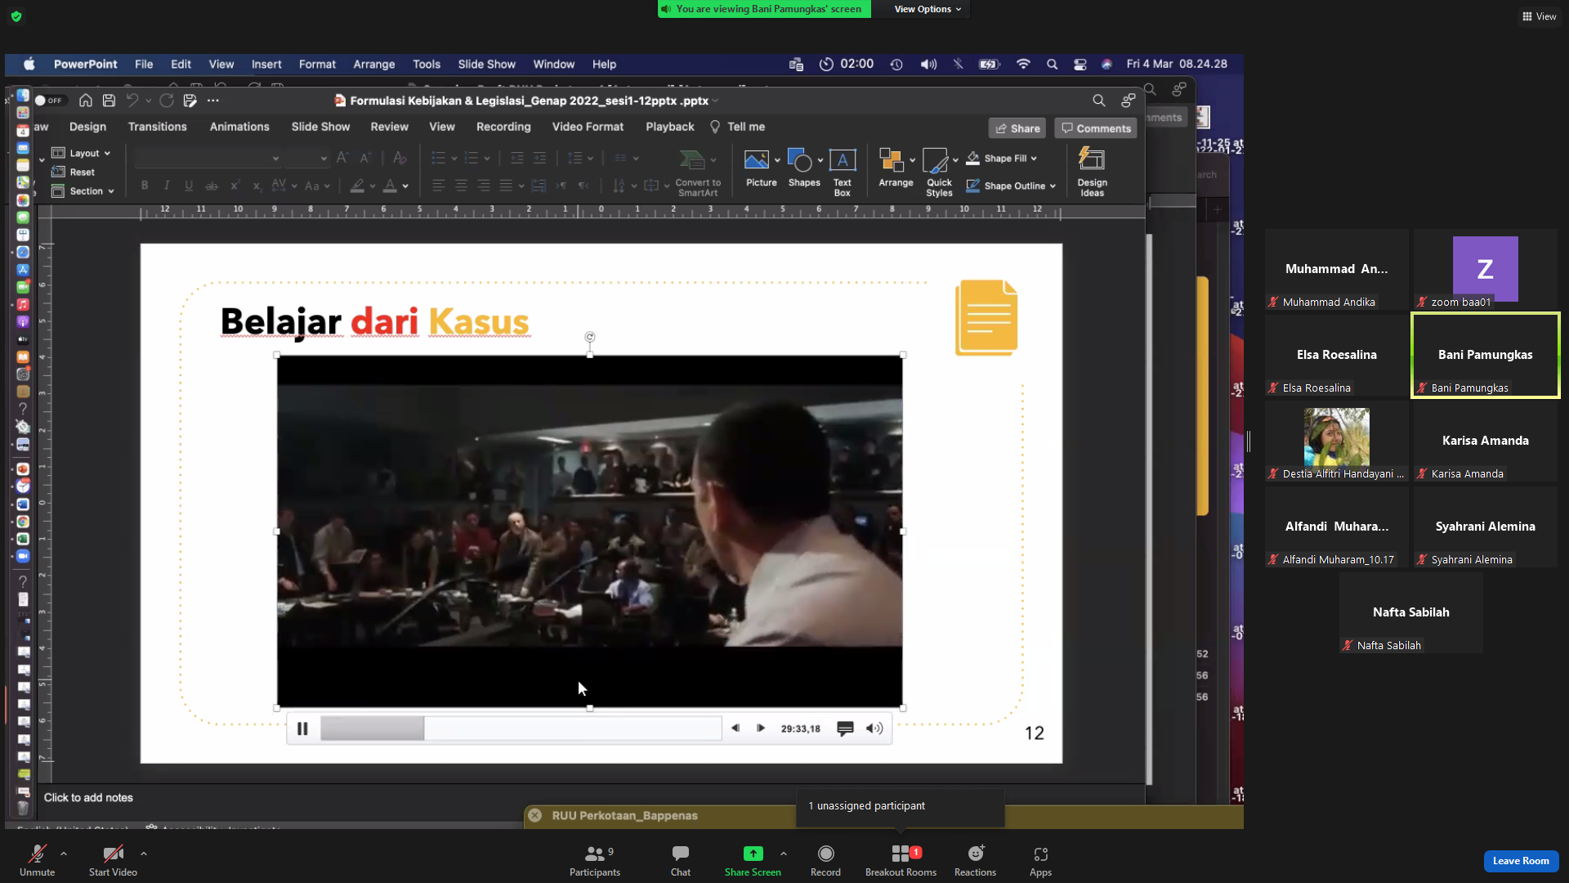The image size is (1569, 883).
Task: Click the Zoom View button at top right
Action: pyautogui.click(x=1539, y=16)
